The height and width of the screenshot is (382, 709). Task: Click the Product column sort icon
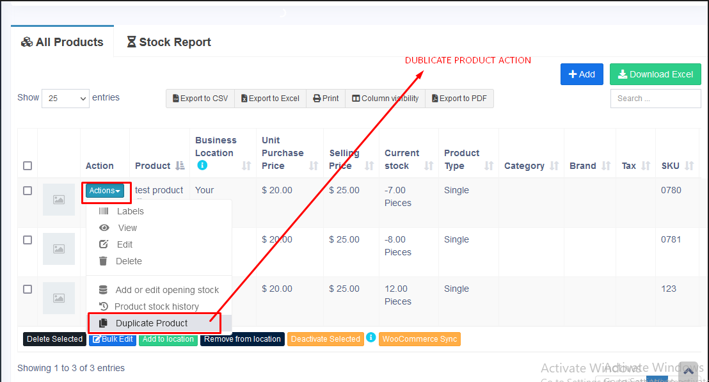point(180,166)
